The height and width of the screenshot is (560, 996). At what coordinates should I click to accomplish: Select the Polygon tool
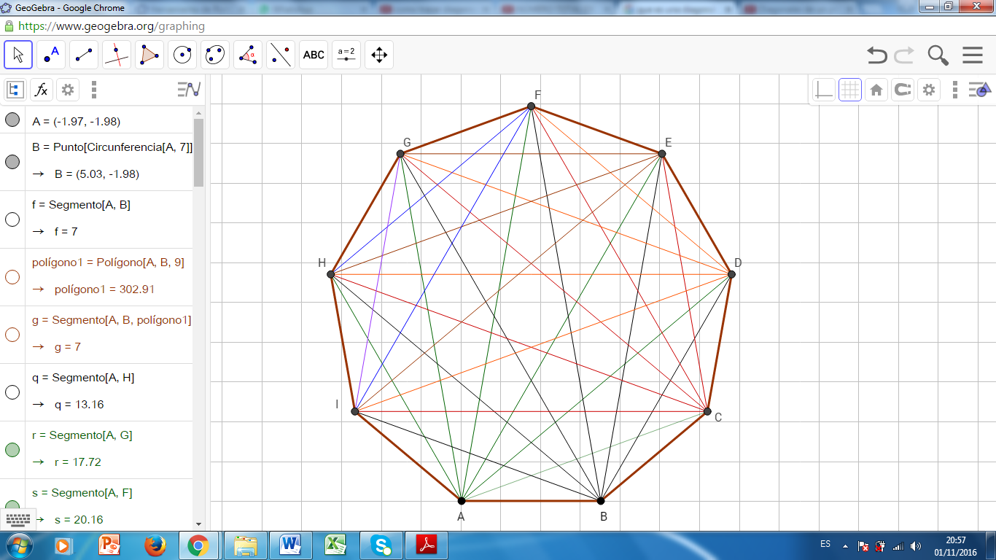click(x=149, y=55)
